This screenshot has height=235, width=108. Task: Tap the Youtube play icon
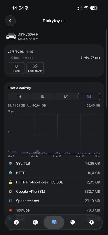coord(11,210)
